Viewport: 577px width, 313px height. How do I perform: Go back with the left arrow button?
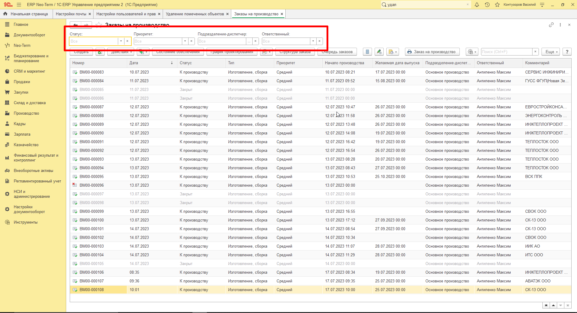coord(75,25)
